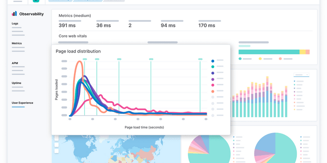The image size is (327, 163).
Task: Go to the Uptime sidebar section
Action: pyautogui.click(x=17, y=83)
